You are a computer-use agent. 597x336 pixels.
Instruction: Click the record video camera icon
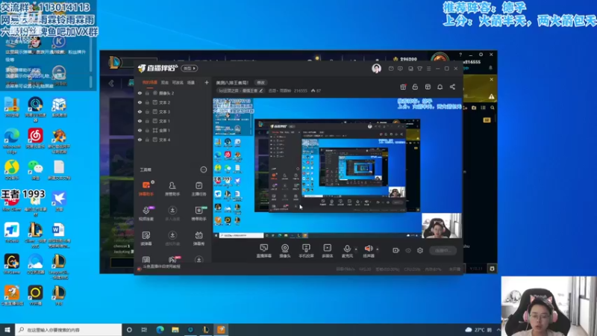(396, 250)
